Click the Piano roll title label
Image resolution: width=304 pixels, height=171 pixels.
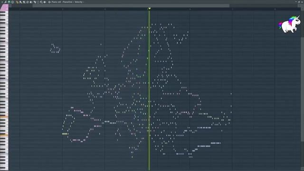[x=56, y=2]
